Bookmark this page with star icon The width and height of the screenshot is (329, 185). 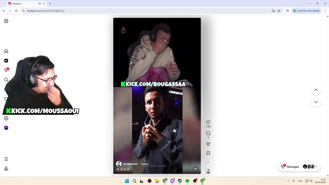pos(279,11)
